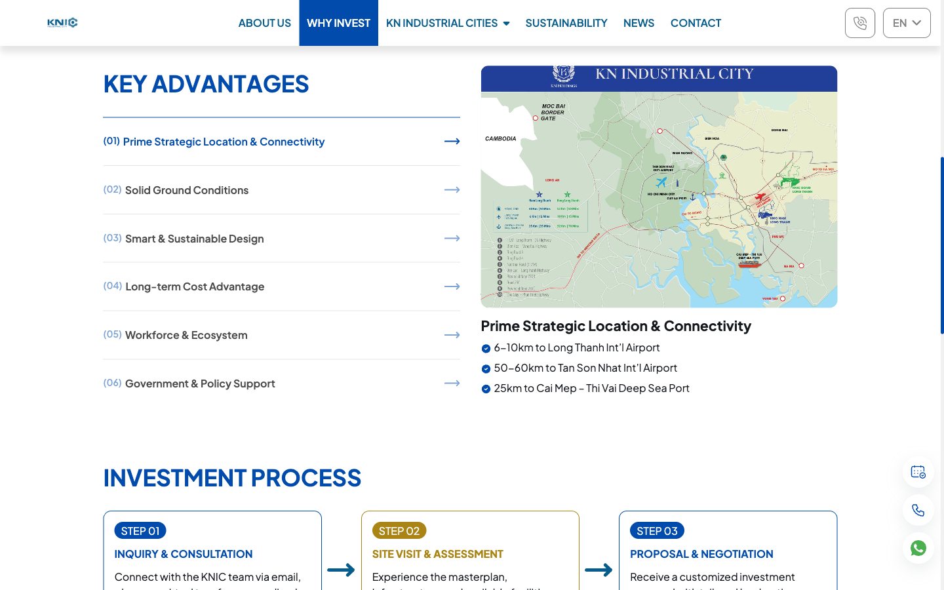Click check icon beside Cai Mep port bullet
944x590 pixels.
click(x=486, y=389)
